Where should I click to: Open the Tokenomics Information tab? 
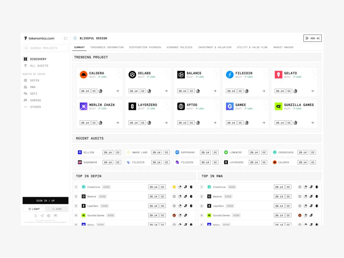point(107,47)
